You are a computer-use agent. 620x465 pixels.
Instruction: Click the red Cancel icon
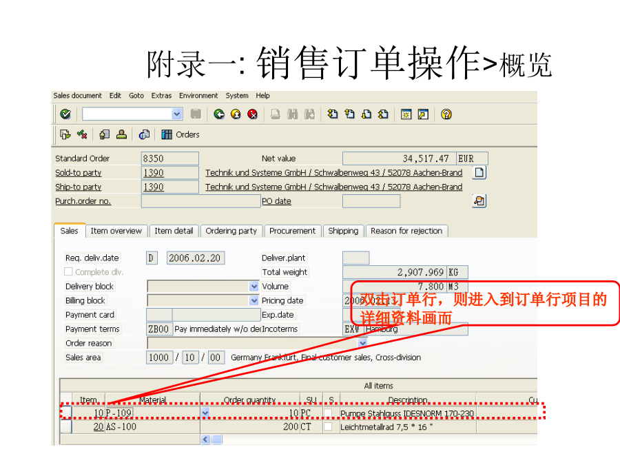(252, 114)
